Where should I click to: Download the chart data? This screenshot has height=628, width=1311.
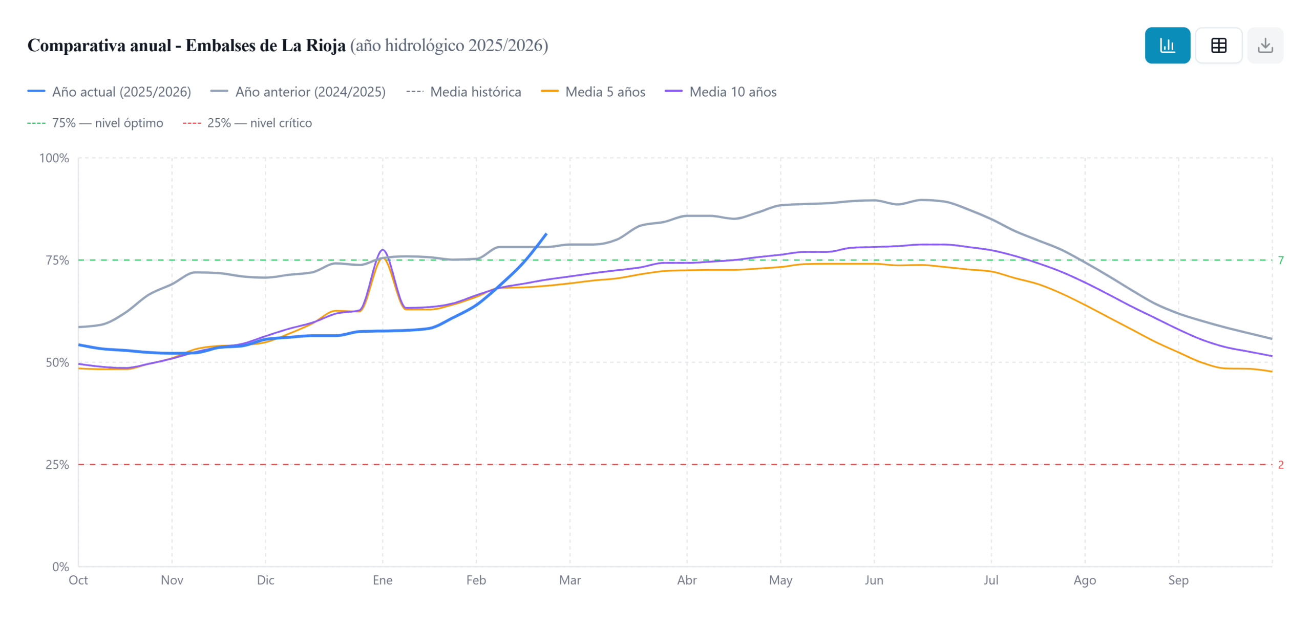click(x=1264, y=46)
